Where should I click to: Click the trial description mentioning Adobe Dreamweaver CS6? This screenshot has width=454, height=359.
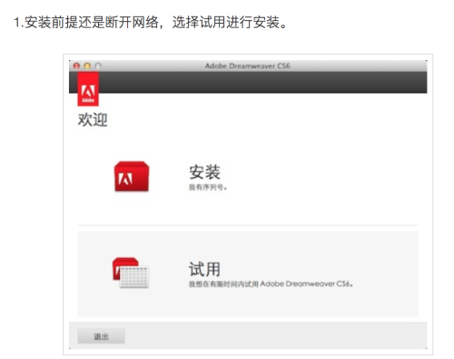271,284
